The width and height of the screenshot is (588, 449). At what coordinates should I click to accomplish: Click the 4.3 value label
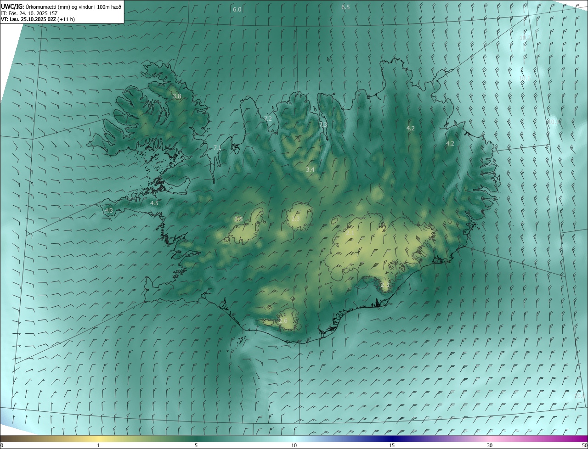click(109, 210)
